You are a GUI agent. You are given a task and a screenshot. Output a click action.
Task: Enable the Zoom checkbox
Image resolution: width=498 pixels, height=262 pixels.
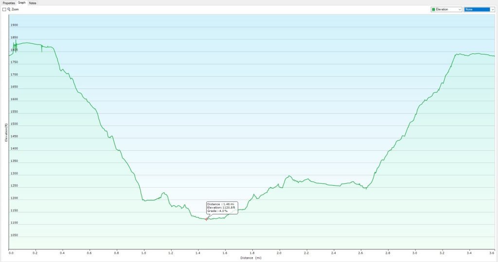[4, 10]
